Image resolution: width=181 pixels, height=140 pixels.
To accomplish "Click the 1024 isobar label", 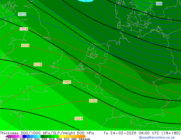I will 79,119.
